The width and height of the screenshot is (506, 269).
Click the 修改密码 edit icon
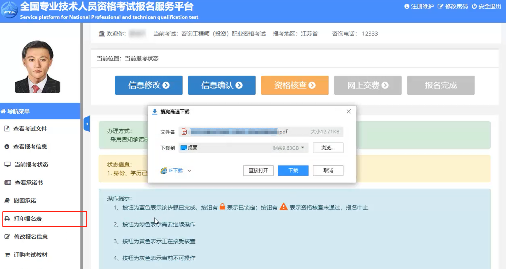point(440,6)
